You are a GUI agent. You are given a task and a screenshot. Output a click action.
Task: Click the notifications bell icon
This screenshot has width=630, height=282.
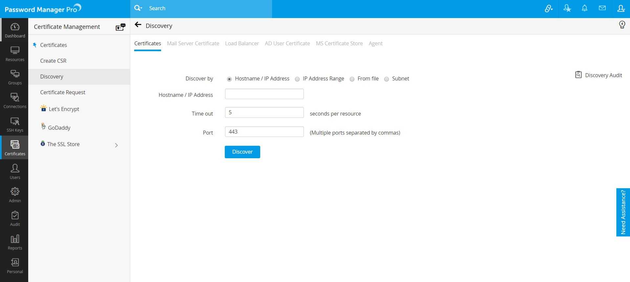click(584, 8)
